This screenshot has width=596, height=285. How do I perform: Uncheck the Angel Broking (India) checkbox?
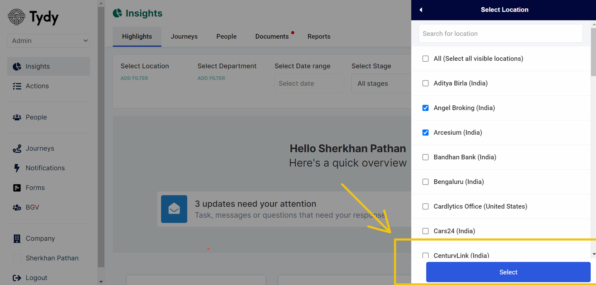(425, 108)
